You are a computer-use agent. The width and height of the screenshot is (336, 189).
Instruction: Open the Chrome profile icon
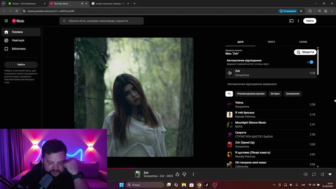(x=325, y=11)
